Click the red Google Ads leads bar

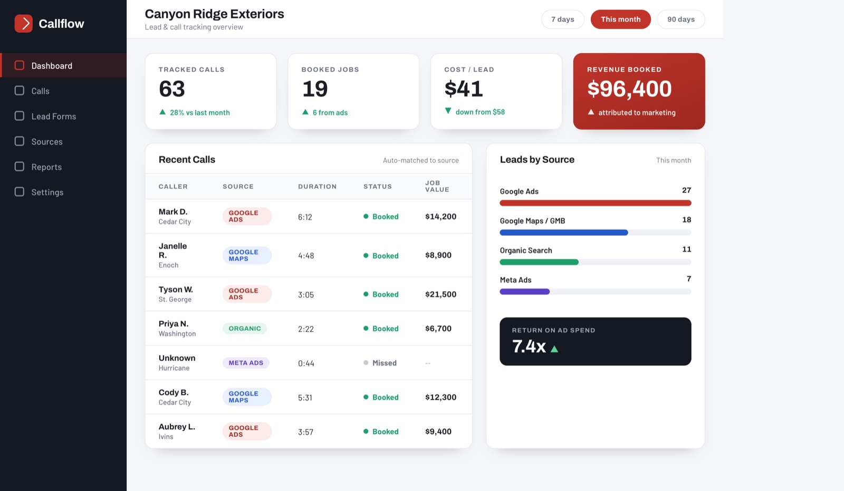click(596, 203)
